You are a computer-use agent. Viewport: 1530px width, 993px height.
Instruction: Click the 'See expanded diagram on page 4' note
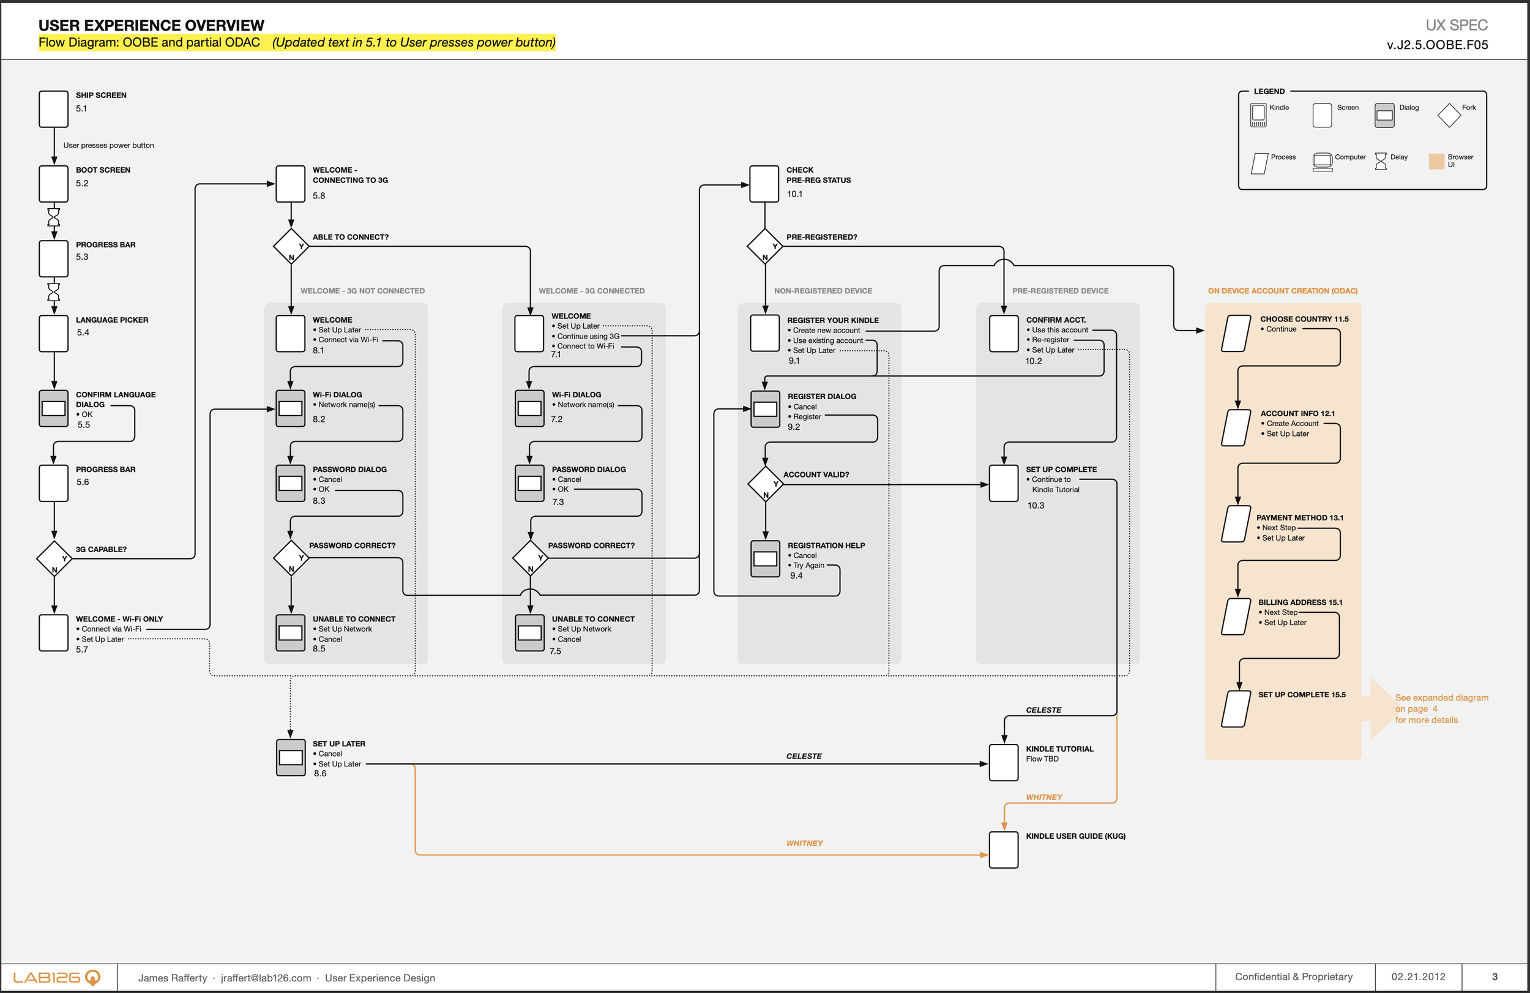[x=1441, y=709]
